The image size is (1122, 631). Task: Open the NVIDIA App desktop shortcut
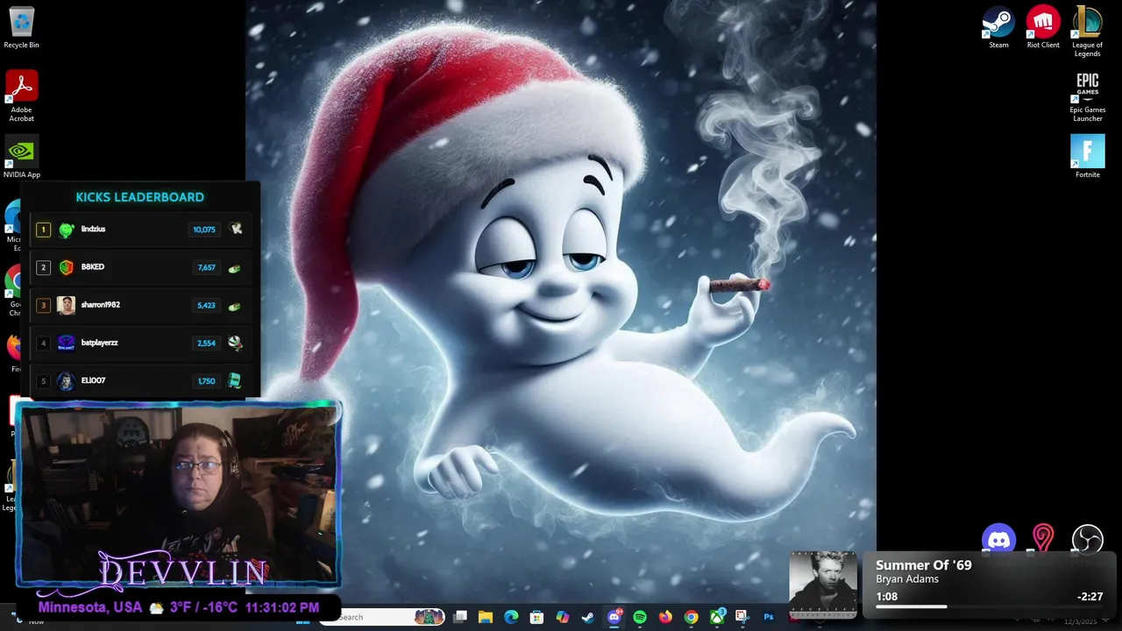(x=21, y=157)
